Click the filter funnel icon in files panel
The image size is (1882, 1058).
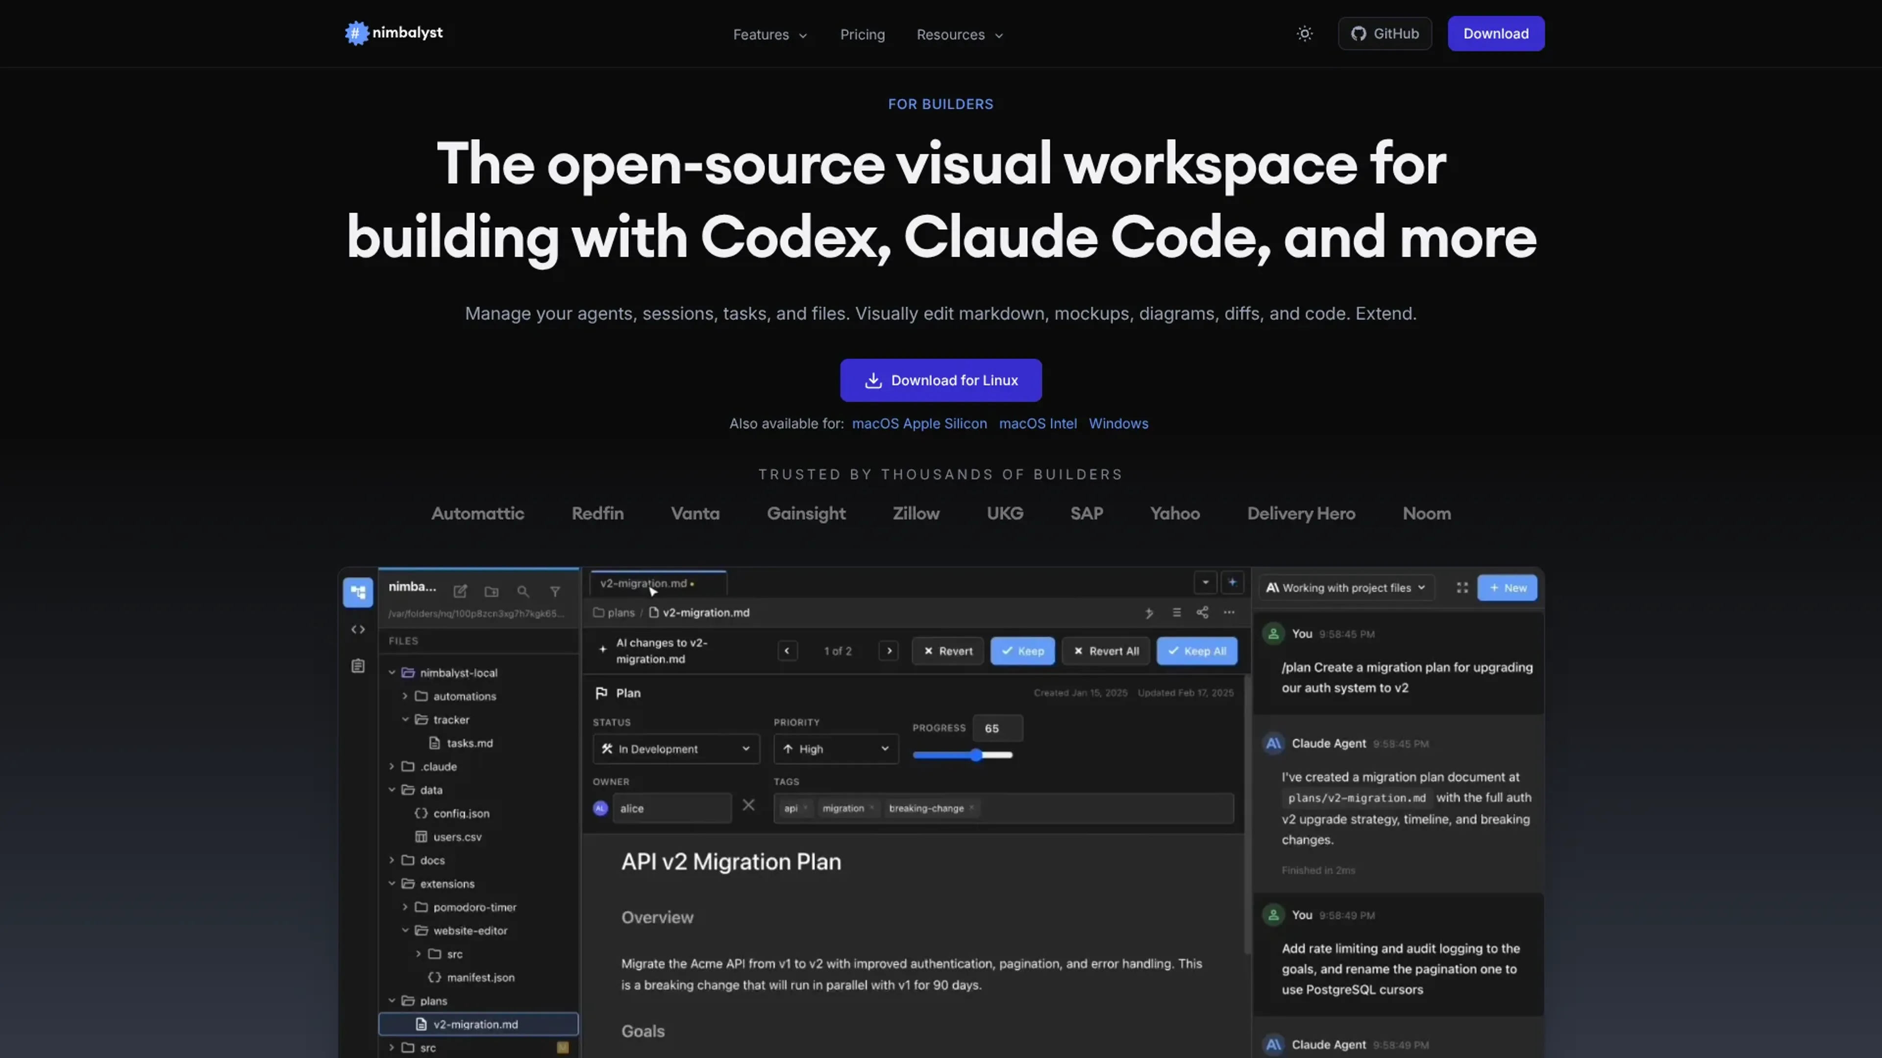click(x=555, y=591)
